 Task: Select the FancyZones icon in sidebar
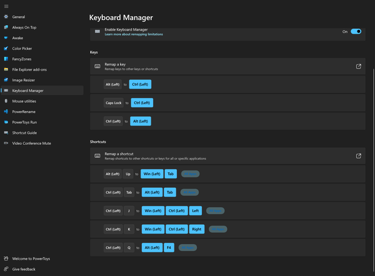coord(6,59)
